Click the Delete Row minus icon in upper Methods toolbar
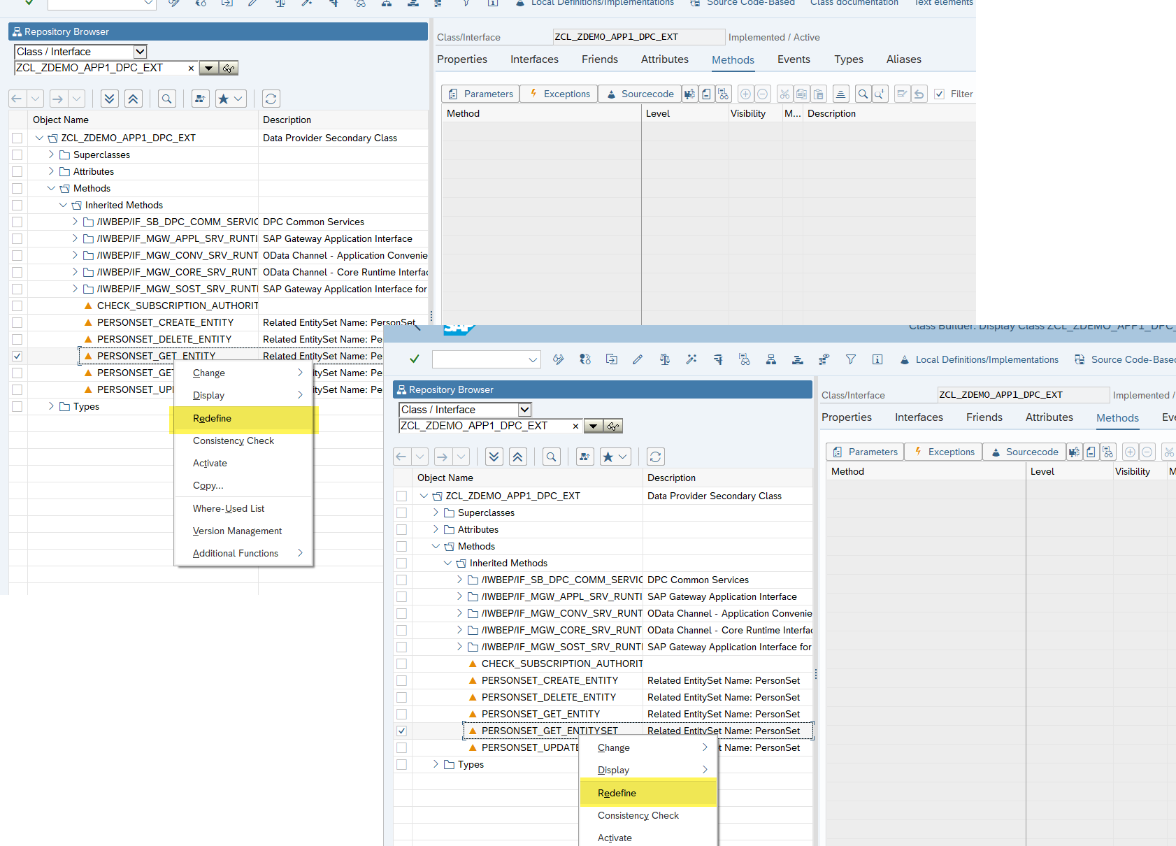The height and width of the screenshot is (846, 1176). (x=763, y=94)
